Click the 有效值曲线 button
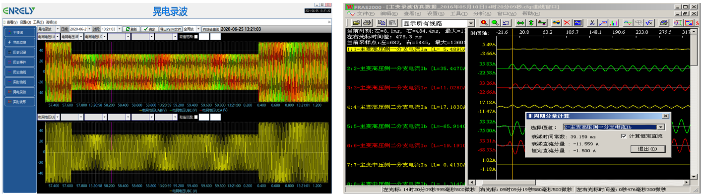The width and height of the screenshot is (702, 196). tap(211, 29)
